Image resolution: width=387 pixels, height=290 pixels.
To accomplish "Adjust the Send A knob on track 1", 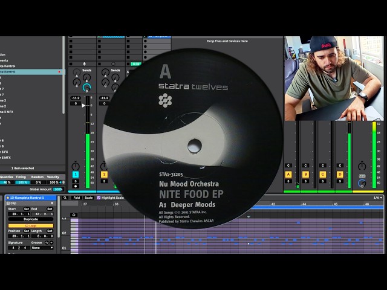I will click(77, 72).
